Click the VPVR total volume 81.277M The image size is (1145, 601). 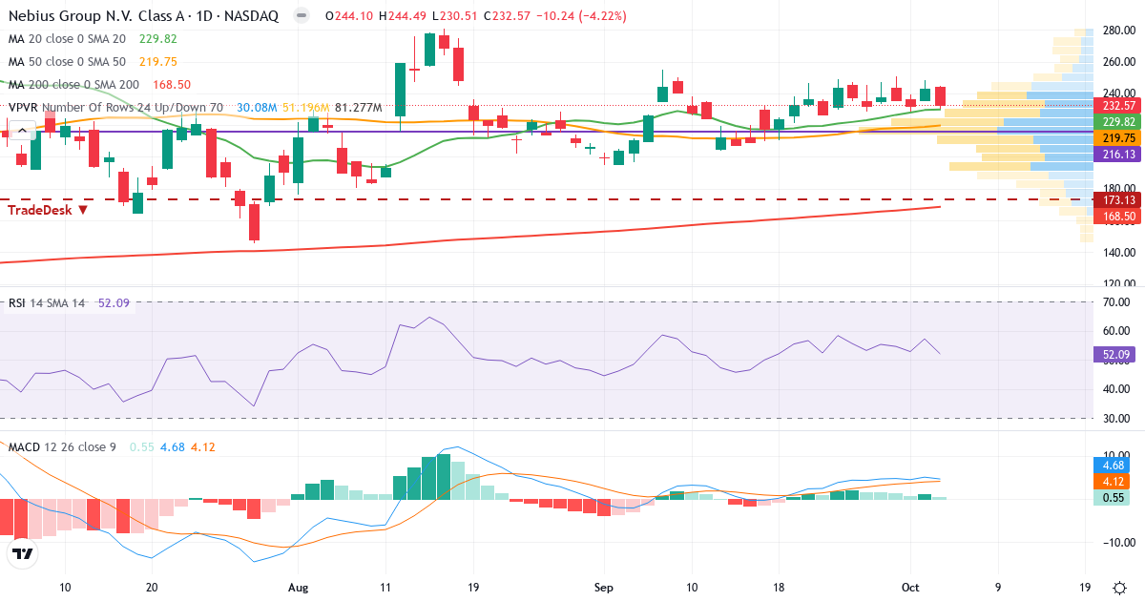coord(358,107)
